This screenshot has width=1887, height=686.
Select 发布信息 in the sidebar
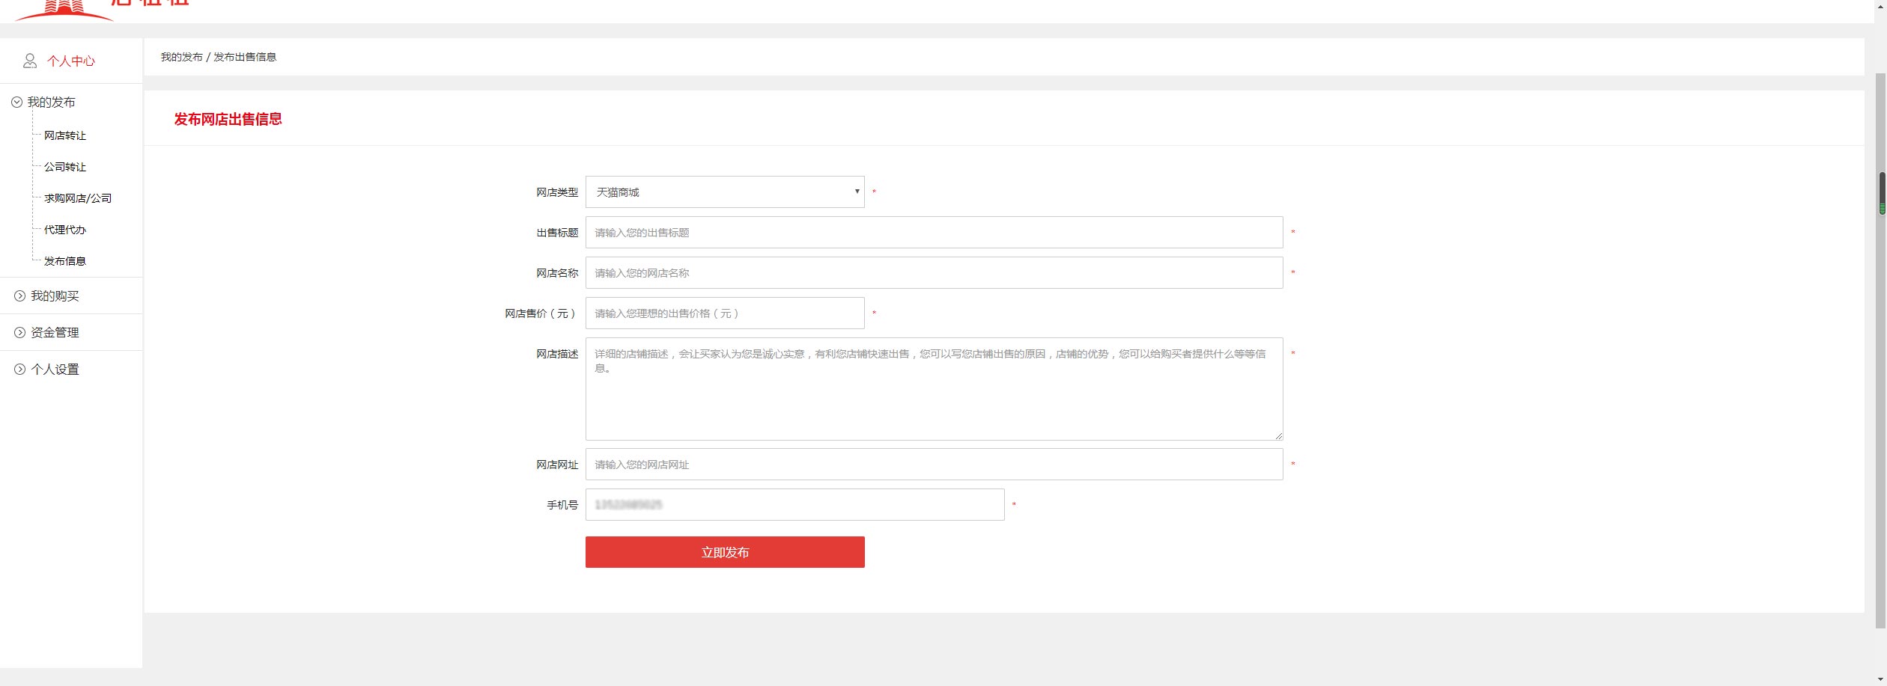coord(65,261)
